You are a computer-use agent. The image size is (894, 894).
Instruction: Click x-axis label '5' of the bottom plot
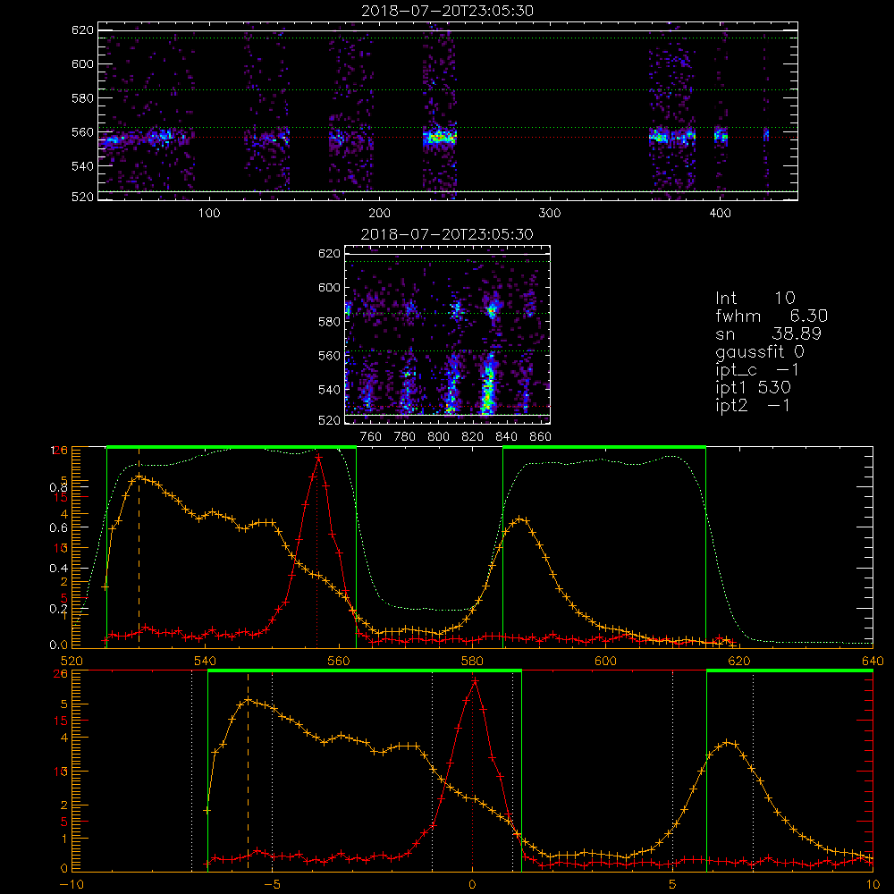tap(673, 885)
